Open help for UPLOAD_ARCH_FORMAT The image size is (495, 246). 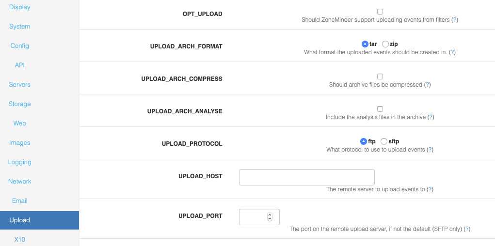tap(452, 52)
